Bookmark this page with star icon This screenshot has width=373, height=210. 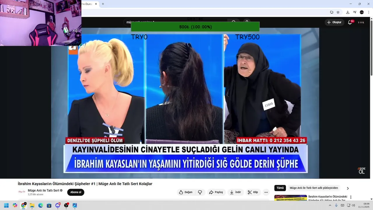point(338,12)
